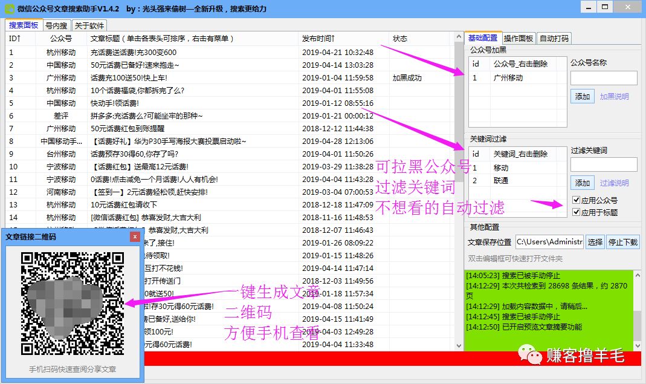Image resolution: width=646 pixels, height=384 pixels.
Task: Click timestamp 2019-04-28 12:13:06
Action: (x=338, y=142)
